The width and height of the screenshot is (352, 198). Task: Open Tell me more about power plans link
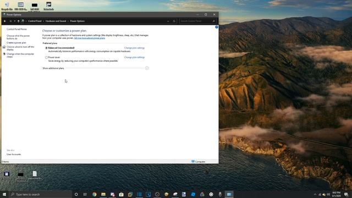coord(90,38)
